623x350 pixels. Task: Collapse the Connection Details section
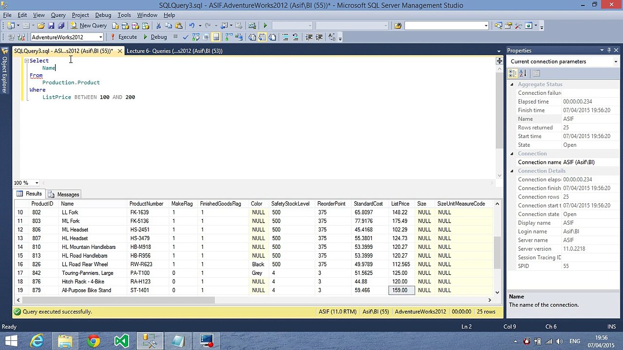click(512, 171)
